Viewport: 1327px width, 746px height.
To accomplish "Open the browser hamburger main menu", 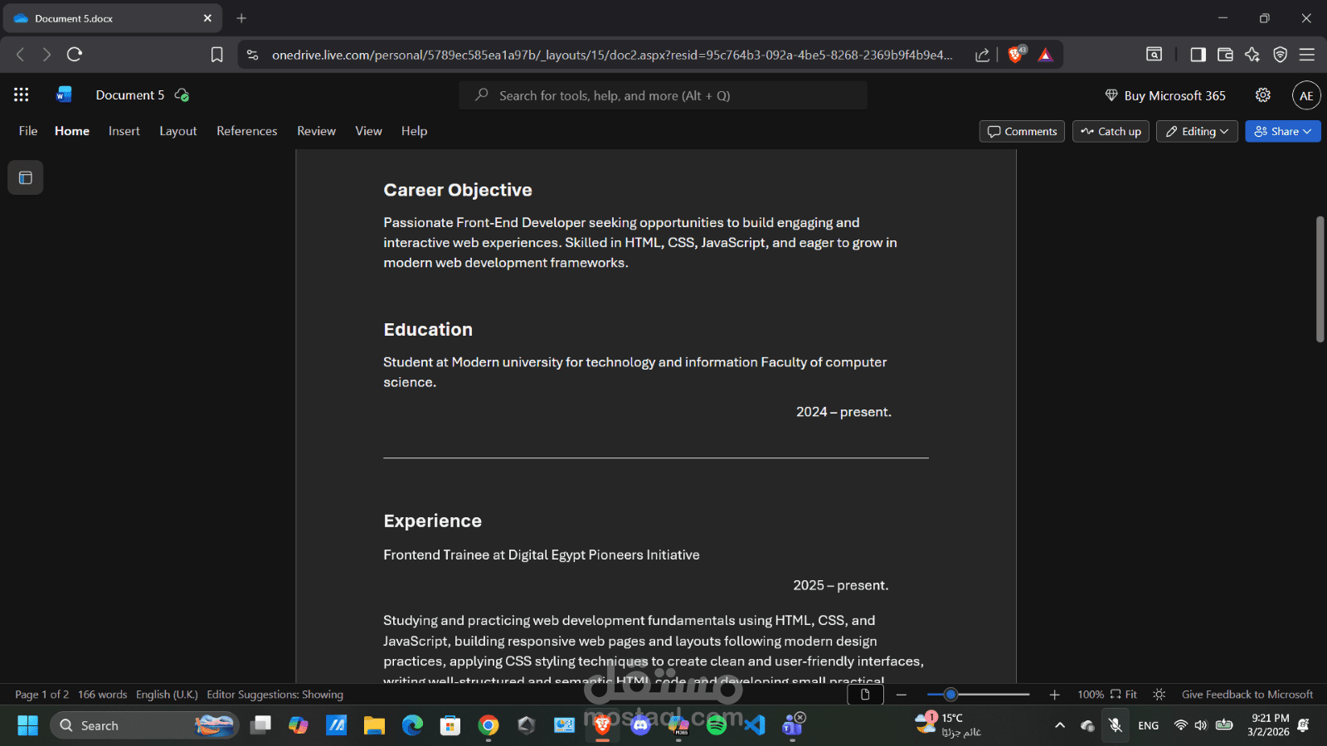I will click(x=1307, y=55).
